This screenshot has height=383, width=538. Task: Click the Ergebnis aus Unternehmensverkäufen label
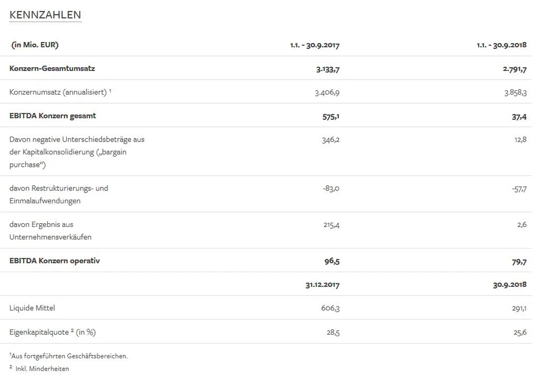click(50, 230)
